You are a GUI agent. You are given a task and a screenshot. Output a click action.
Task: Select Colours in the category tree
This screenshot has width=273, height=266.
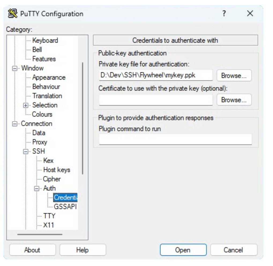click(x=42, y=114)
